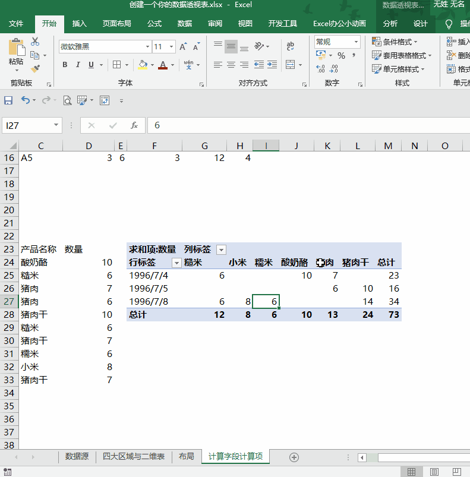Open number format 常规 dropdown
The width and height of the screenshot is (470, 477).
tap(356, 42)
